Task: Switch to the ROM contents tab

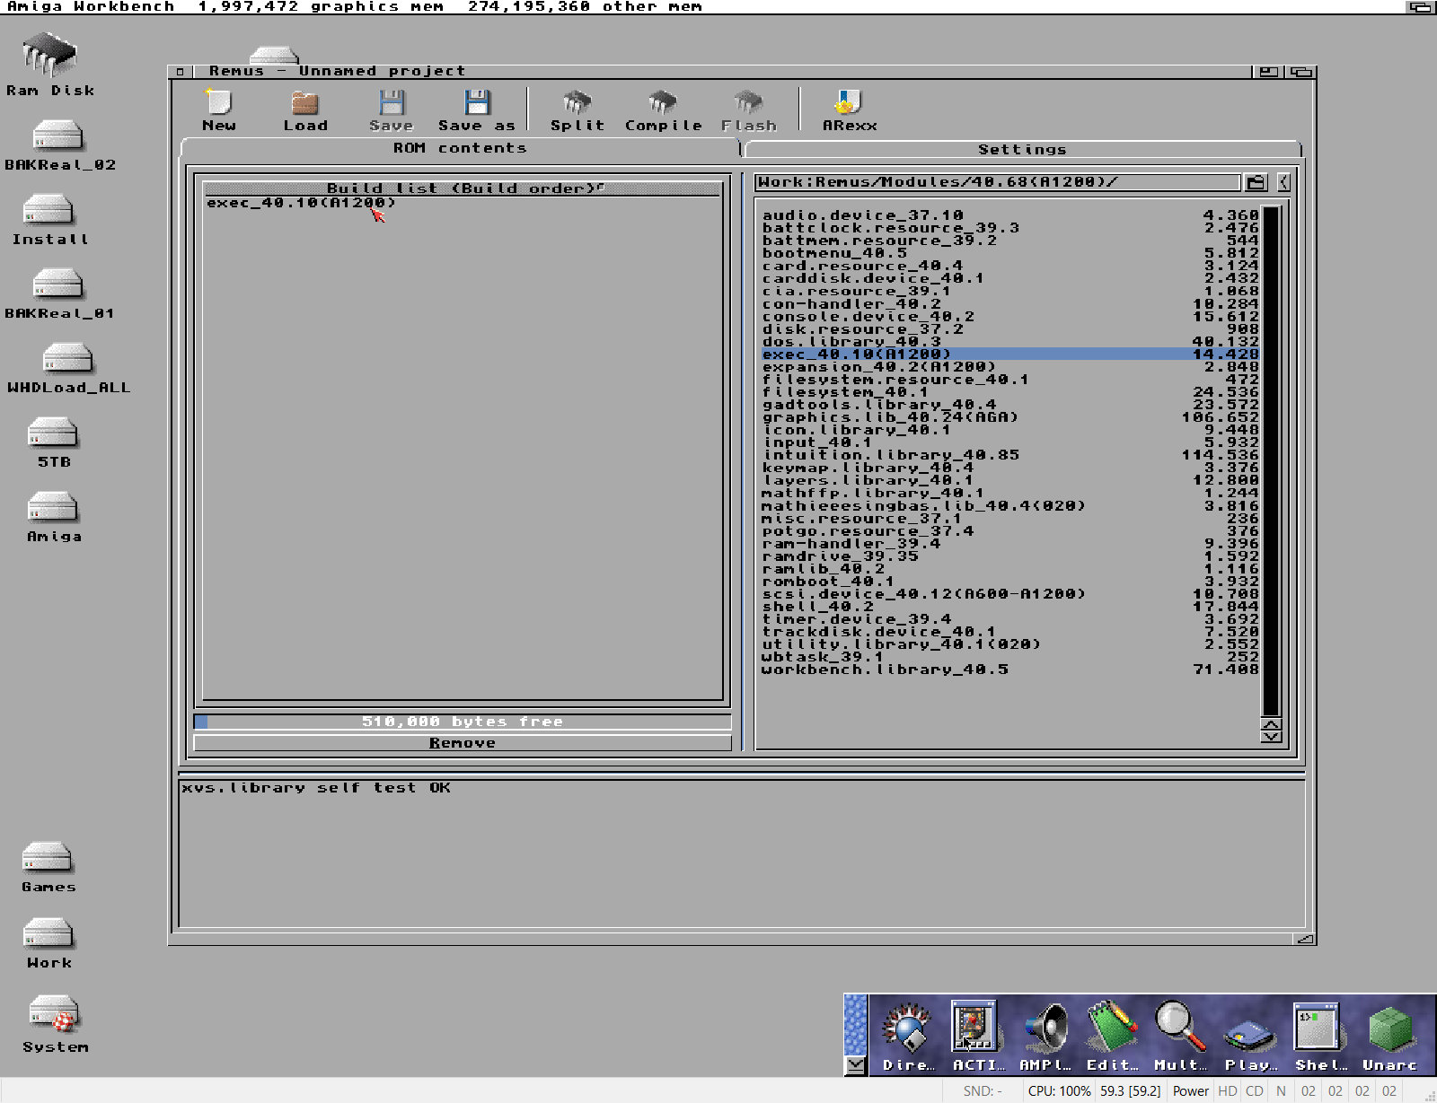Action: pyautogui.click(x=460, y=148)
